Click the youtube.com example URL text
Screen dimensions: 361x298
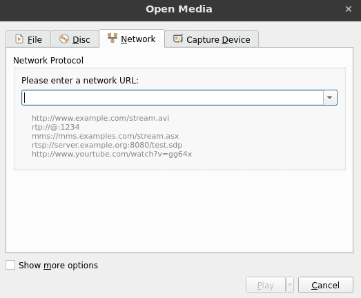point(112,154)
